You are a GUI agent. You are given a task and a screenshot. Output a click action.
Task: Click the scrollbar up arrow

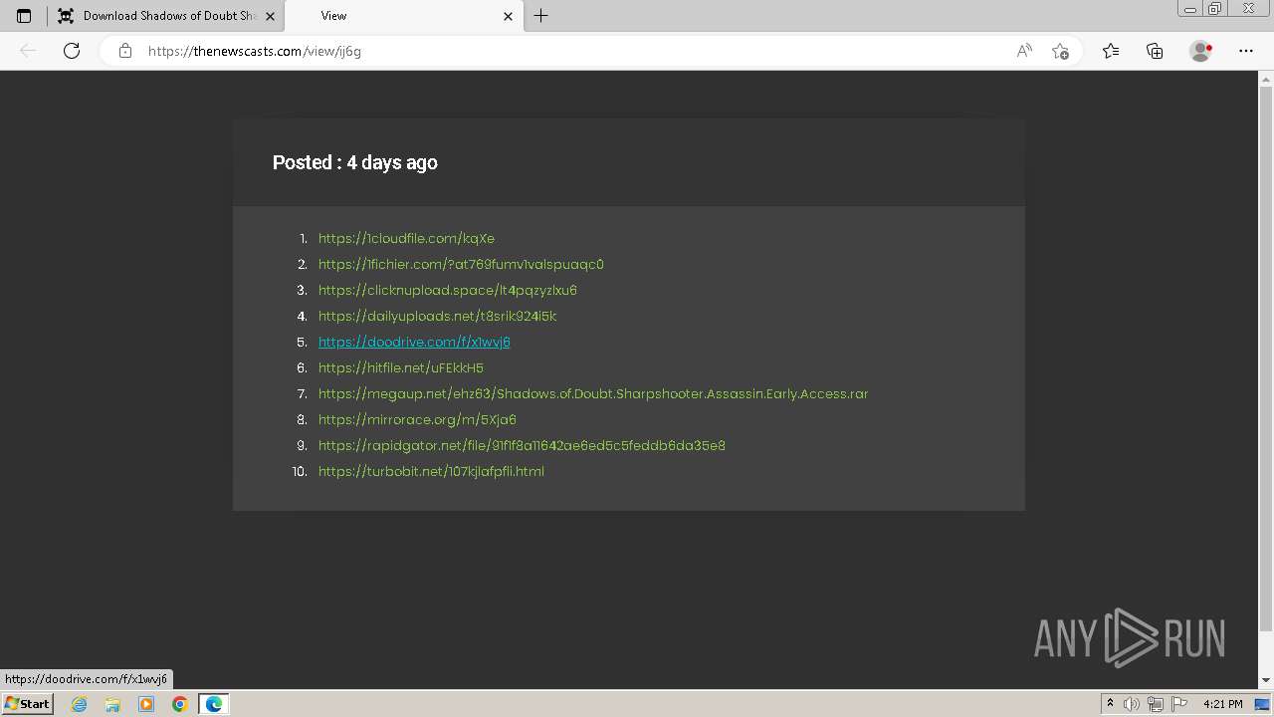(1266, 77)
